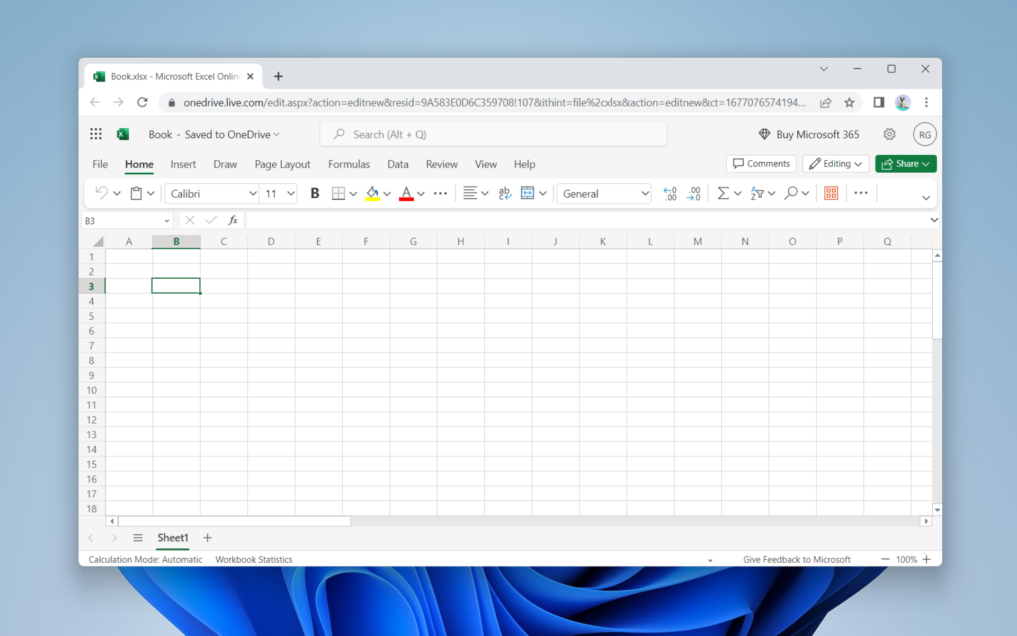
Task: Click the formula enter checkmark icon
Action: tap(211, 220)
